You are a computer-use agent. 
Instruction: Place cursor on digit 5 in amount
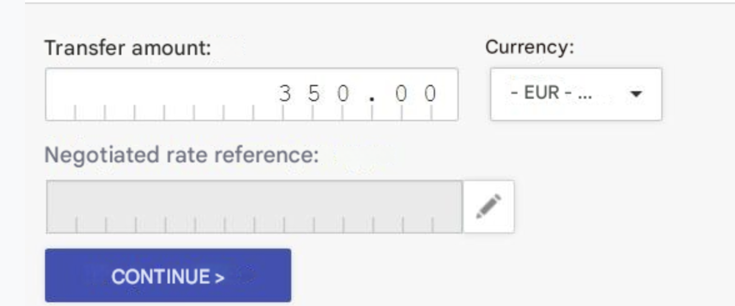(x=314, y=94)
